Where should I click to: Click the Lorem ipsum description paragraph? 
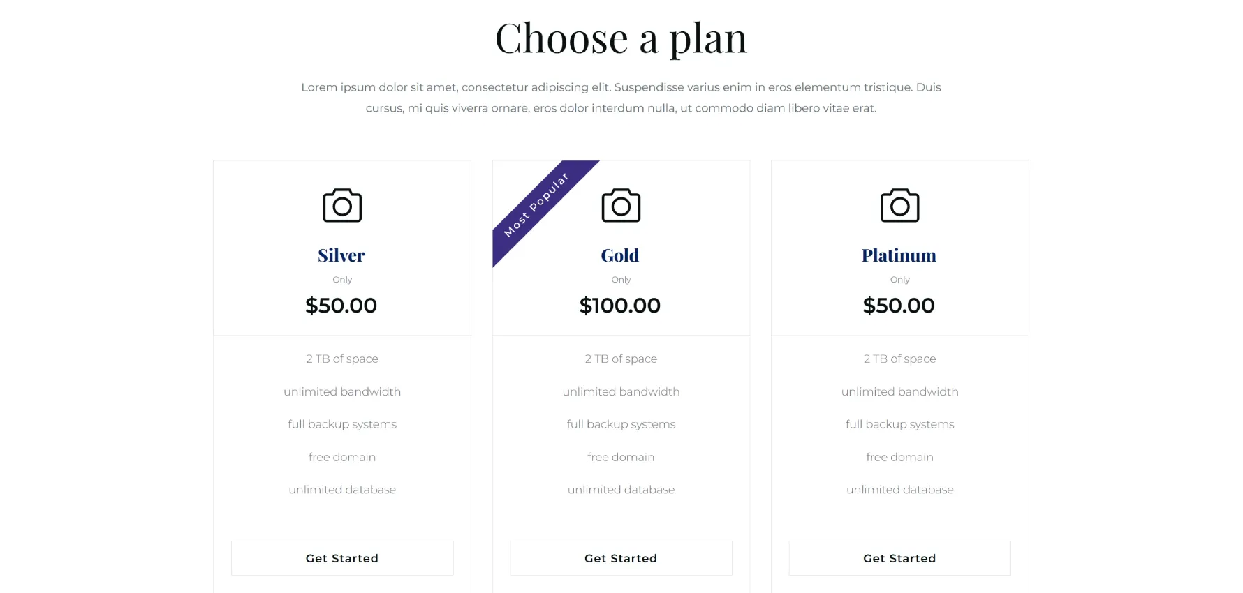621,98
